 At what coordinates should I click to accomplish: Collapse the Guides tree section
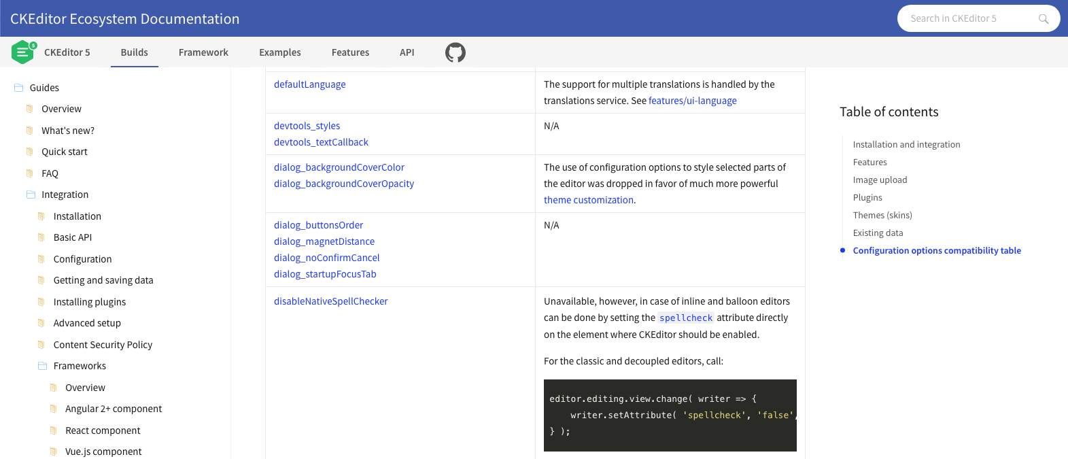(44, 88)
